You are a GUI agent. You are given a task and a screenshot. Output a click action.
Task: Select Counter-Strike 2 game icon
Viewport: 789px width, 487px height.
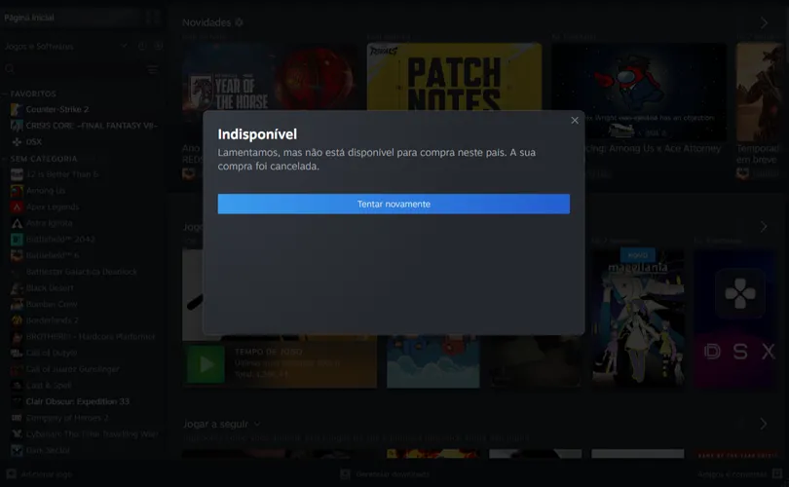(17, 109)
